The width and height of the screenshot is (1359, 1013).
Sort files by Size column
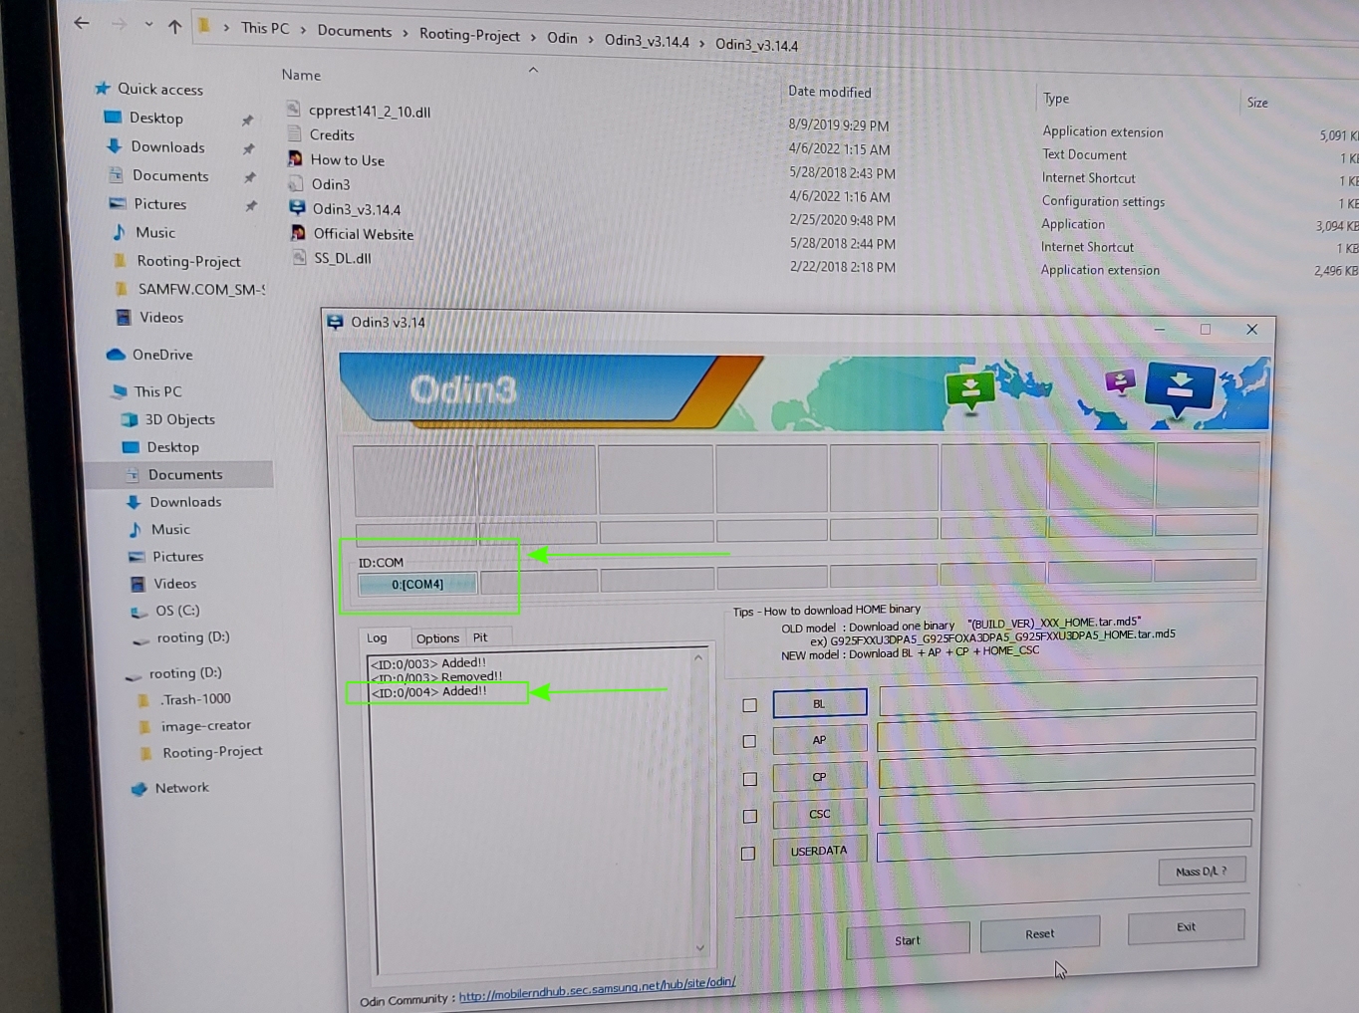[1257, 103]
